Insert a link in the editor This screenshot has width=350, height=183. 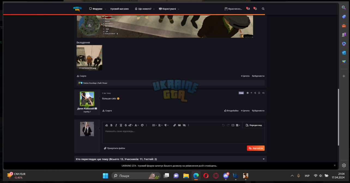click(174, 125)
